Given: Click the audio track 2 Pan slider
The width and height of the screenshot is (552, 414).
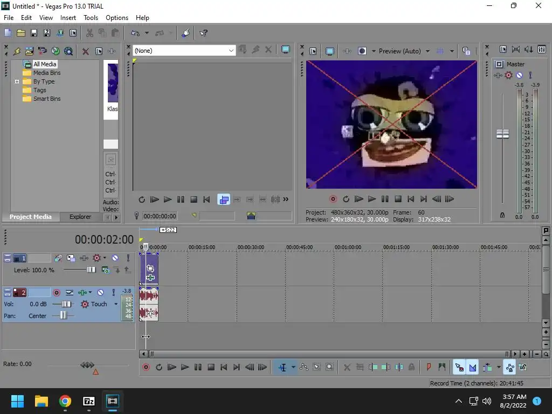Looking at the screenshot, I should [x=63, y=315].
